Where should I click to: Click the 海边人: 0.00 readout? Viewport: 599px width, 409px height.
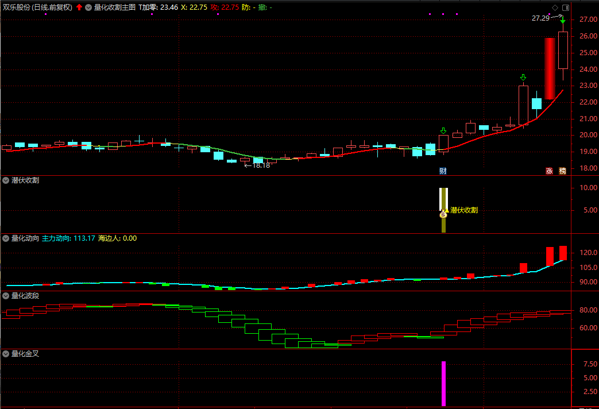117,238
